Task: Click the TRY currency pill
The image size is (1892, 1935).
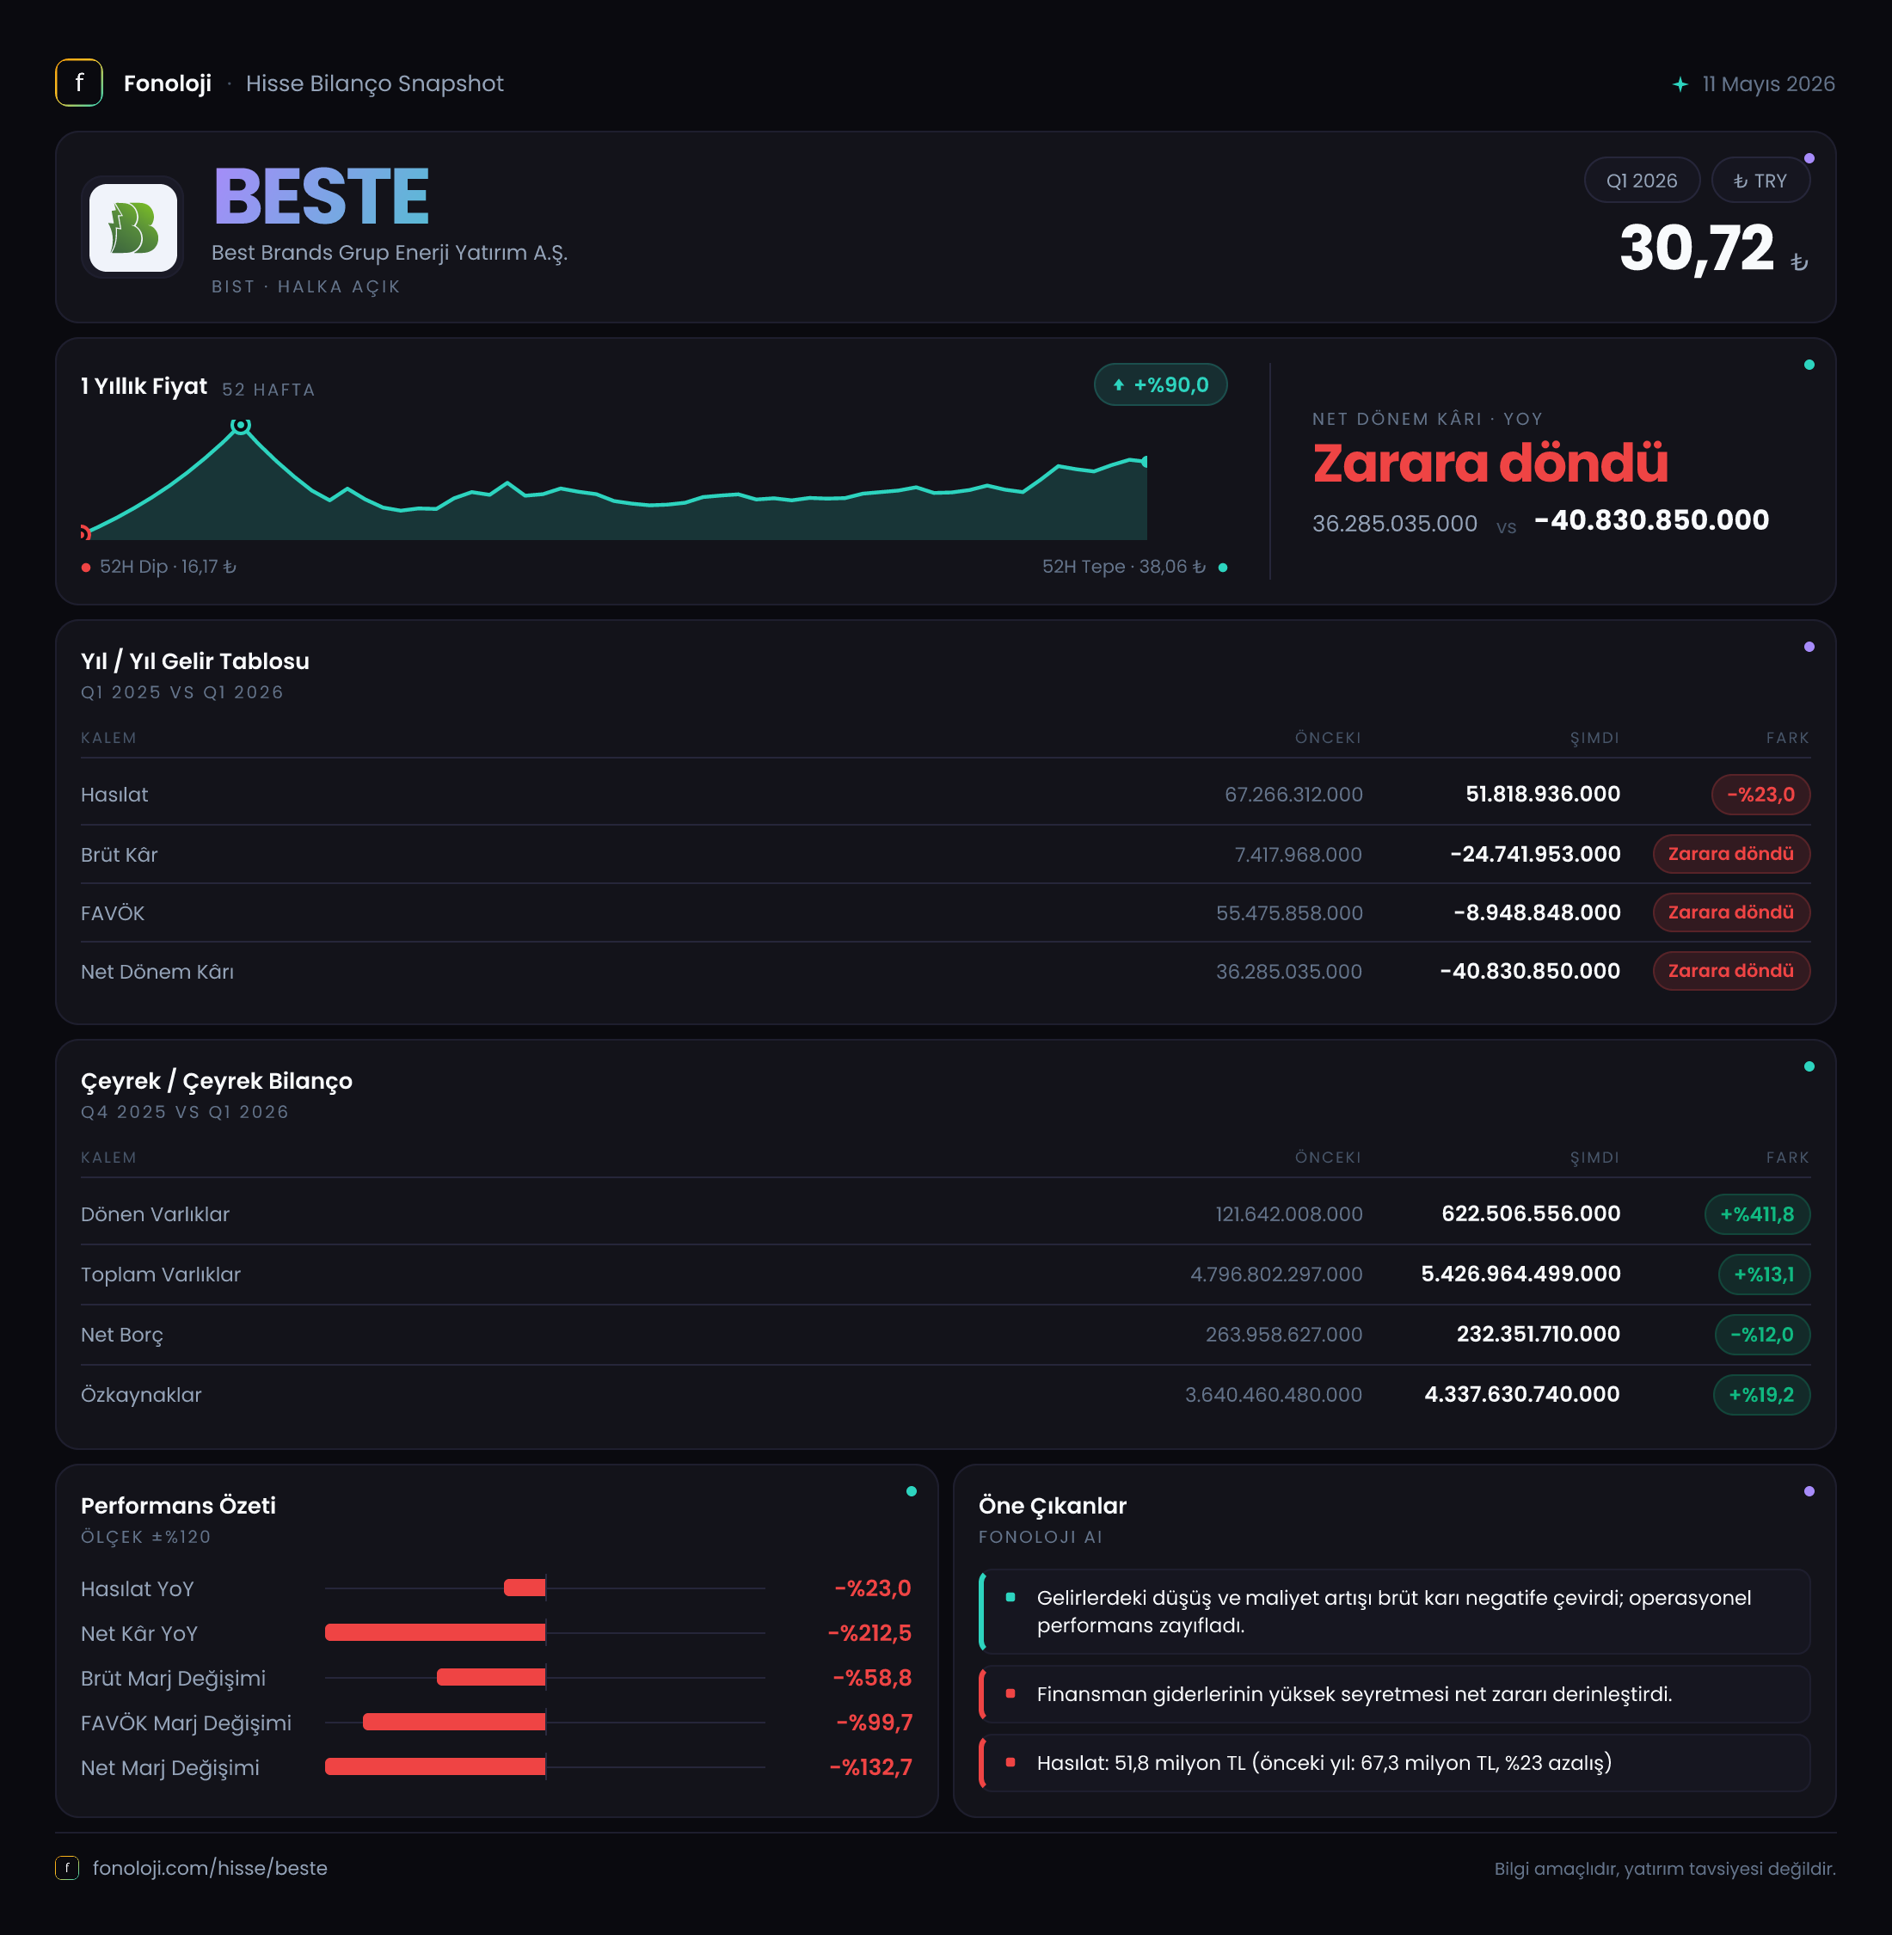Action: click(1760, 181)
